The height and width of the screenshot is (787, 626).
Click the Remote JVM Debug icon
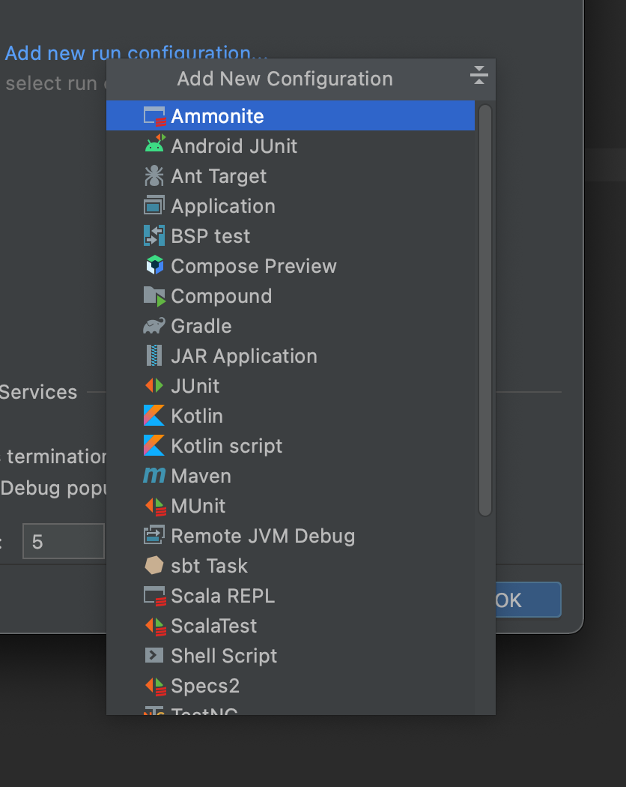coord(154,536)
